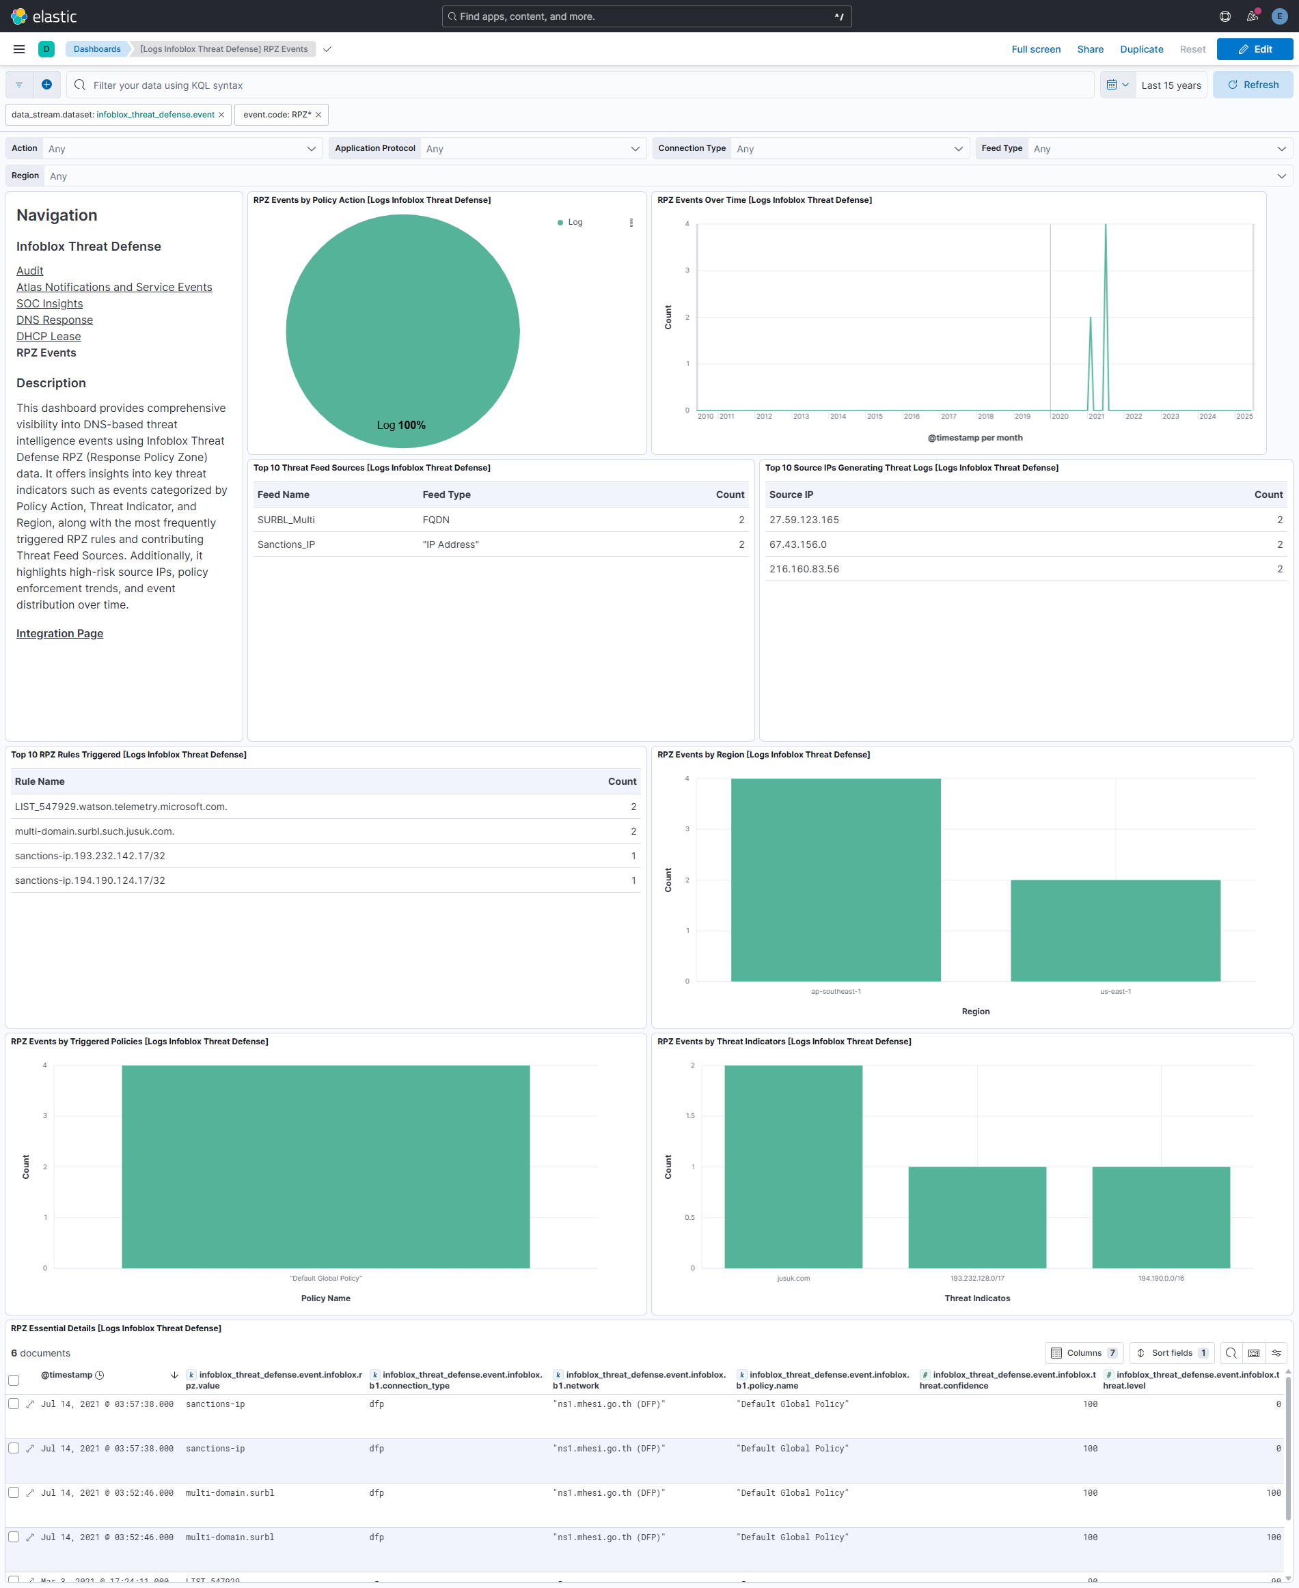The height and width of the screenshot is (1588, 1299).
Task: Sort by @timestamp descending arrow
Action: [174, 1375]
